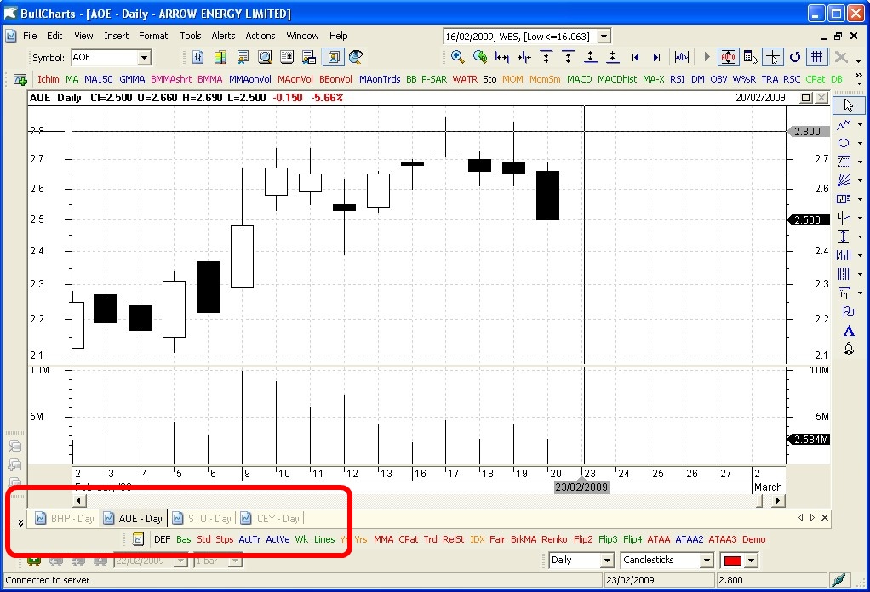Open the File menu
This screenshot has height=592, width=870.
pos(30,36)
